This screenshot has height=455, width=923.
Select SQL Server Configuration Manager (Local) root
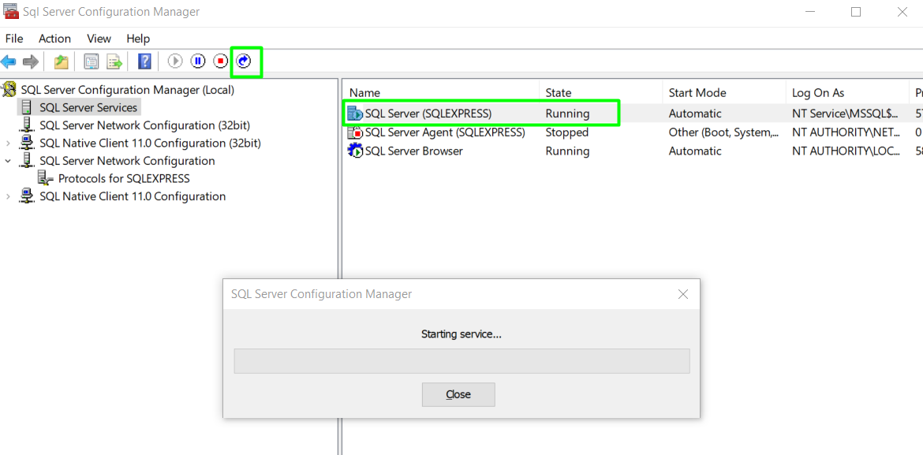click(x=128, y=90)
